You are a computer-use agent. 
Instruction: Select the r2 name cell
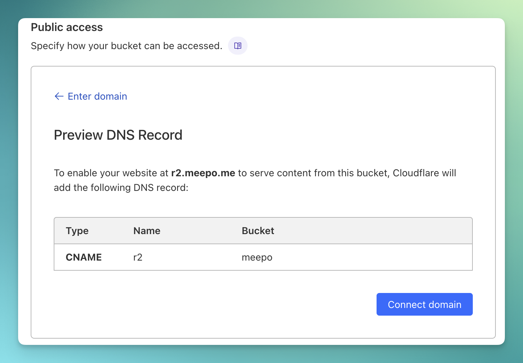coord(138,257)
